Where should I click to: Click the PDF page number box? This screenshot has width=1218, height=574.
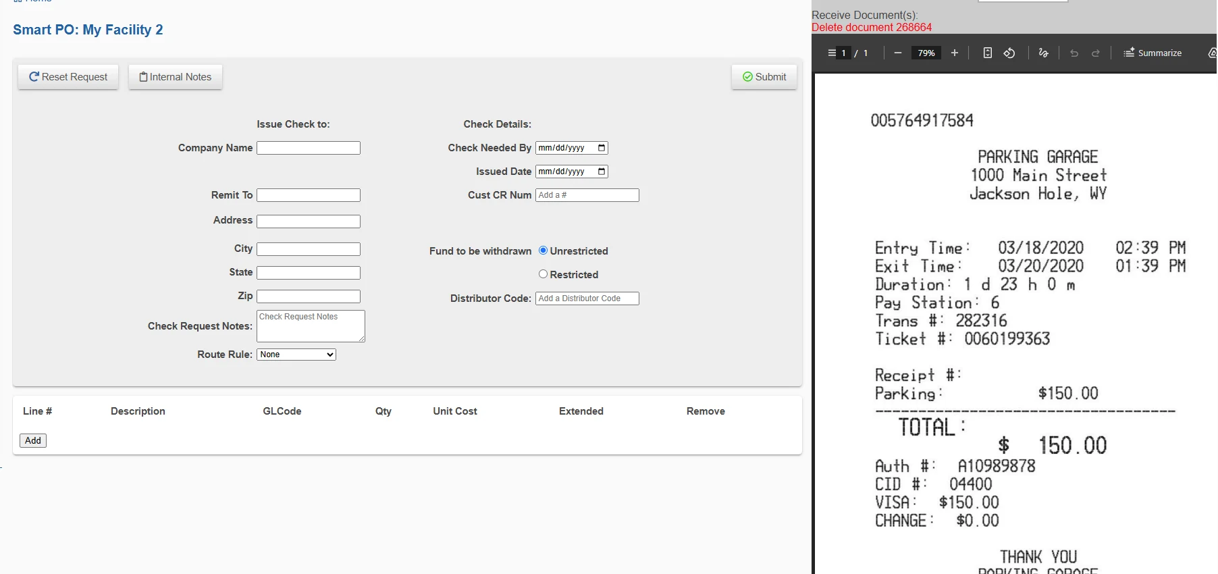click(844, 53)
